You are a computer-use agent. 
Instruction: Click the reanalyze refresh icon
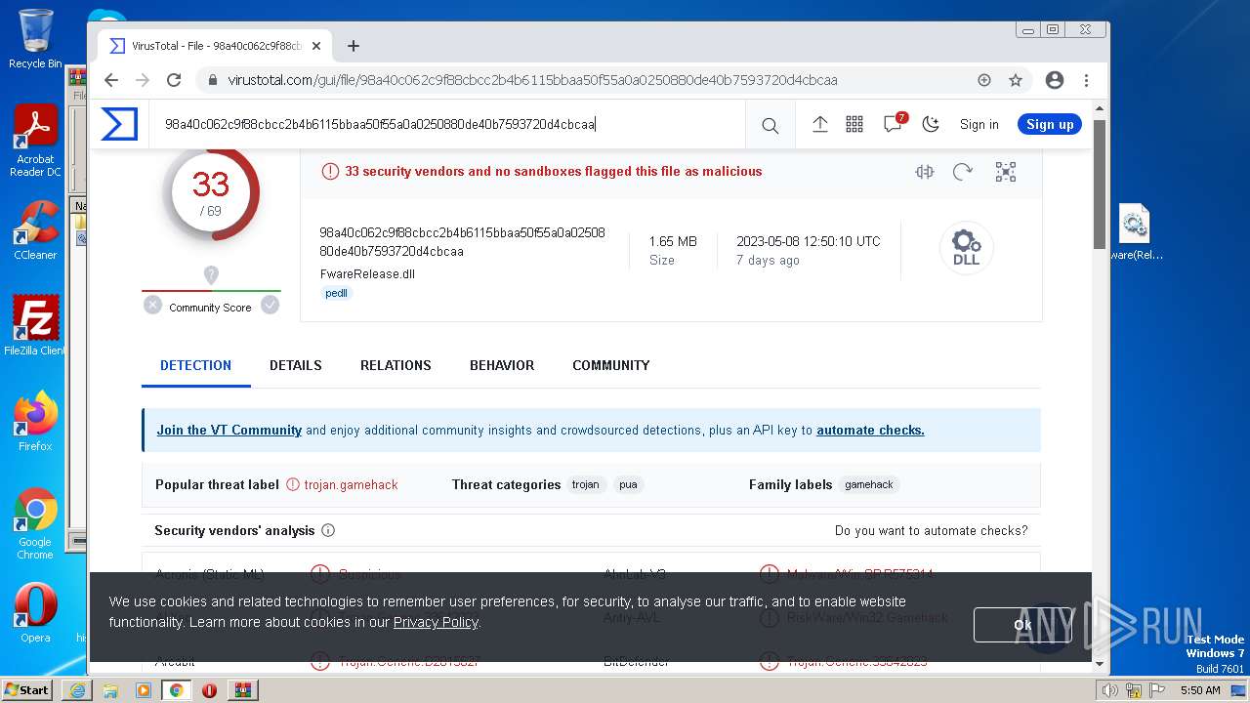pyautogui.click(x=963, y=172)
